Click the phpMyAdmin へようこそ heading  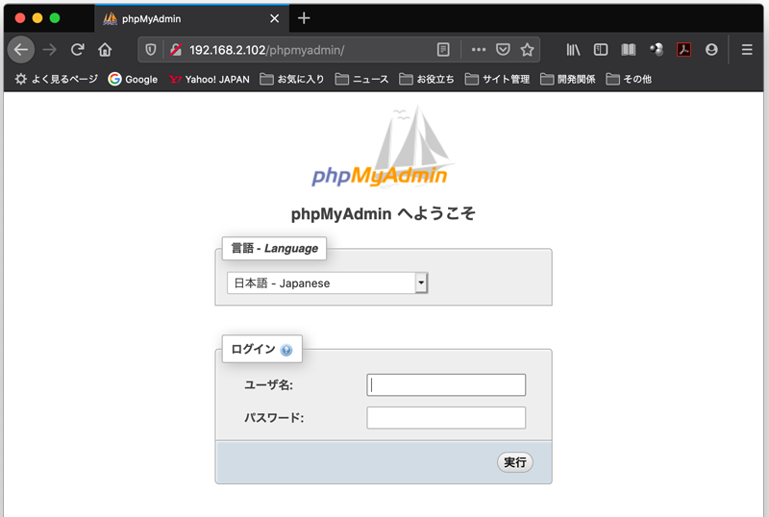(x=383, y=214)
